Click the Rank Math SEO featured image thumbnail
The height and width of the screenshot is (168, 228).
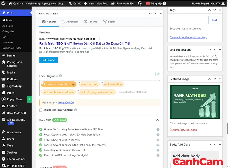[195, 102]
